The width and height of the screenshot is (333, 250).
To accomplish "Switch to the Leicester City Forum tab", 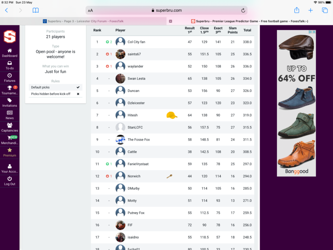I will [83, 21].
